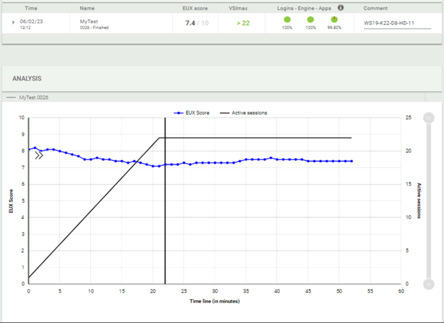Click the Apps 99.80% pie indicator
Image resolution: width=444 pixels, height=323 pixels.
coord(334,20)
